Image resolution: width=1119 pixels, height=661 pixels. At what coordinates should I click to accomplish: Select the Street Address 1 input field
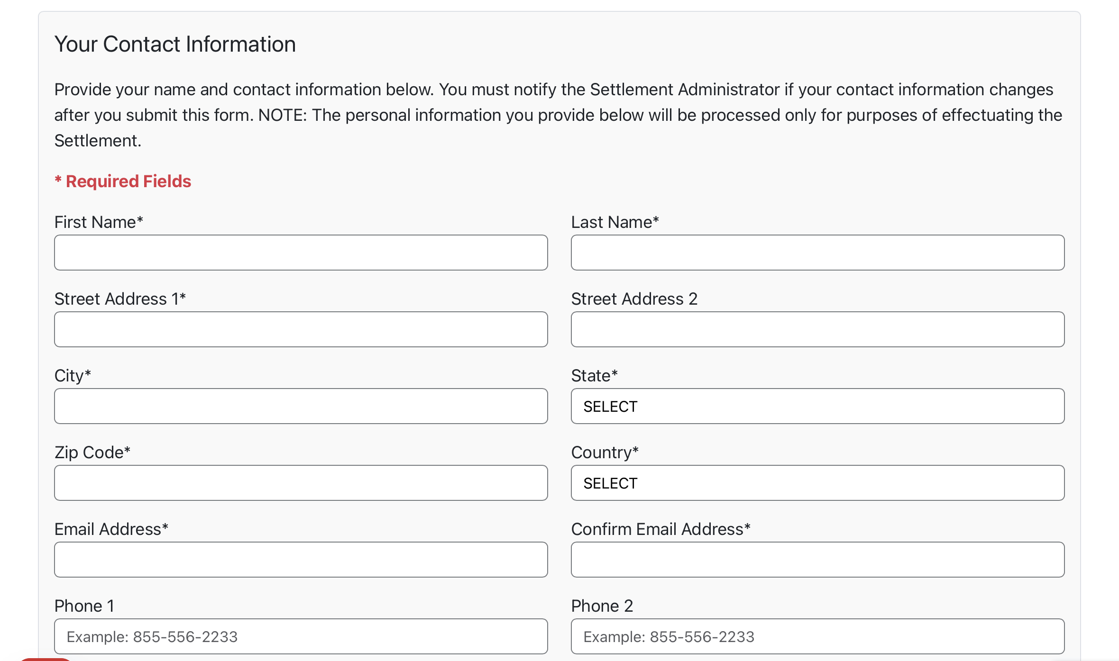coord(301,329)
